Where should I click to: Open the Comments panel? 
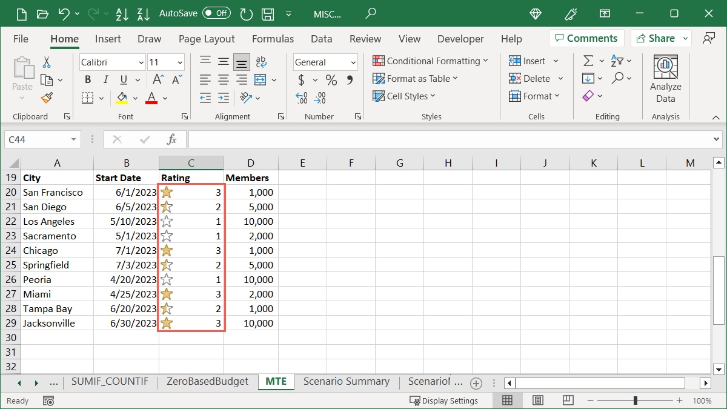point(586,38)
